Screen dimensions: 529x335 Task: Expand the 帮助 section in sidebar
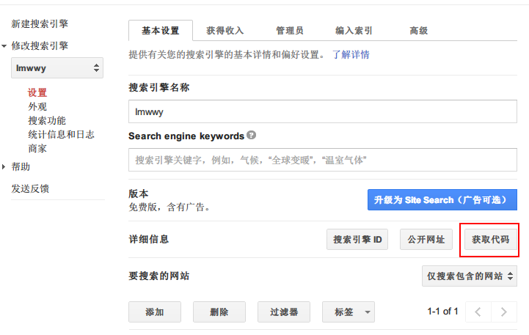click(4, 166)
